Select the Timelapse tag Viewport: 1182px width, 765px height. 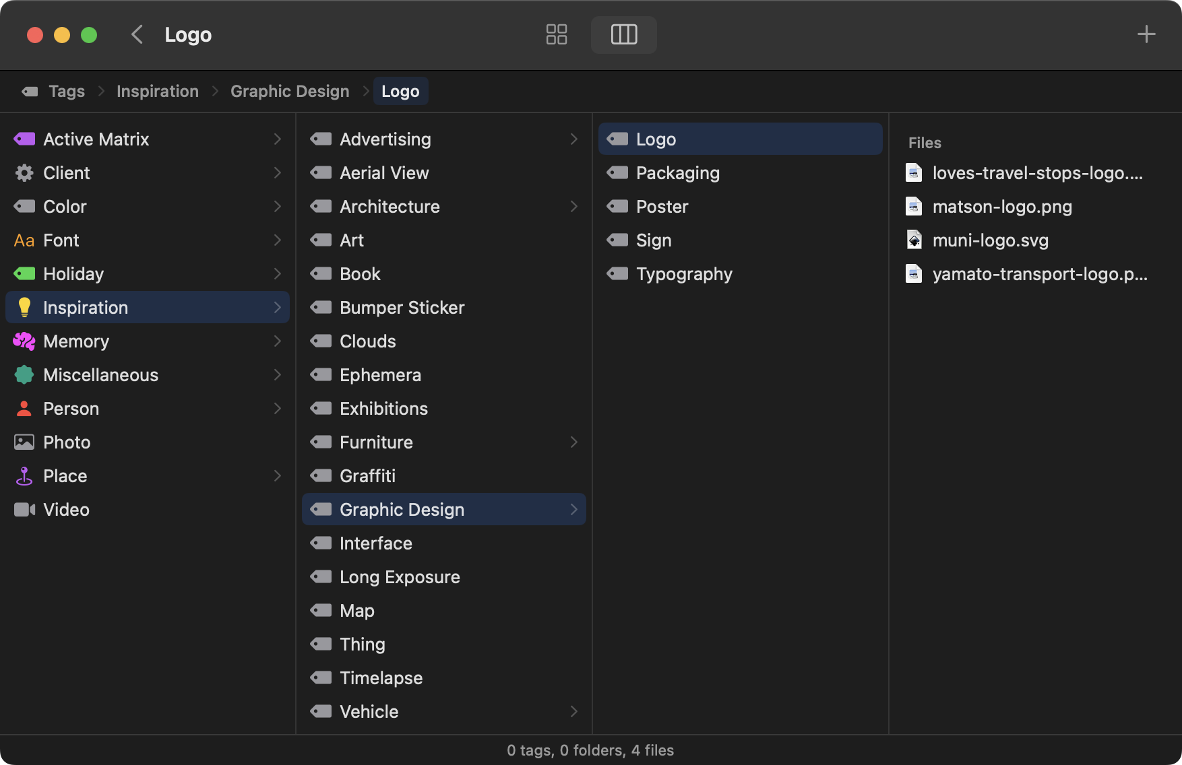click(x=444, y=677)
